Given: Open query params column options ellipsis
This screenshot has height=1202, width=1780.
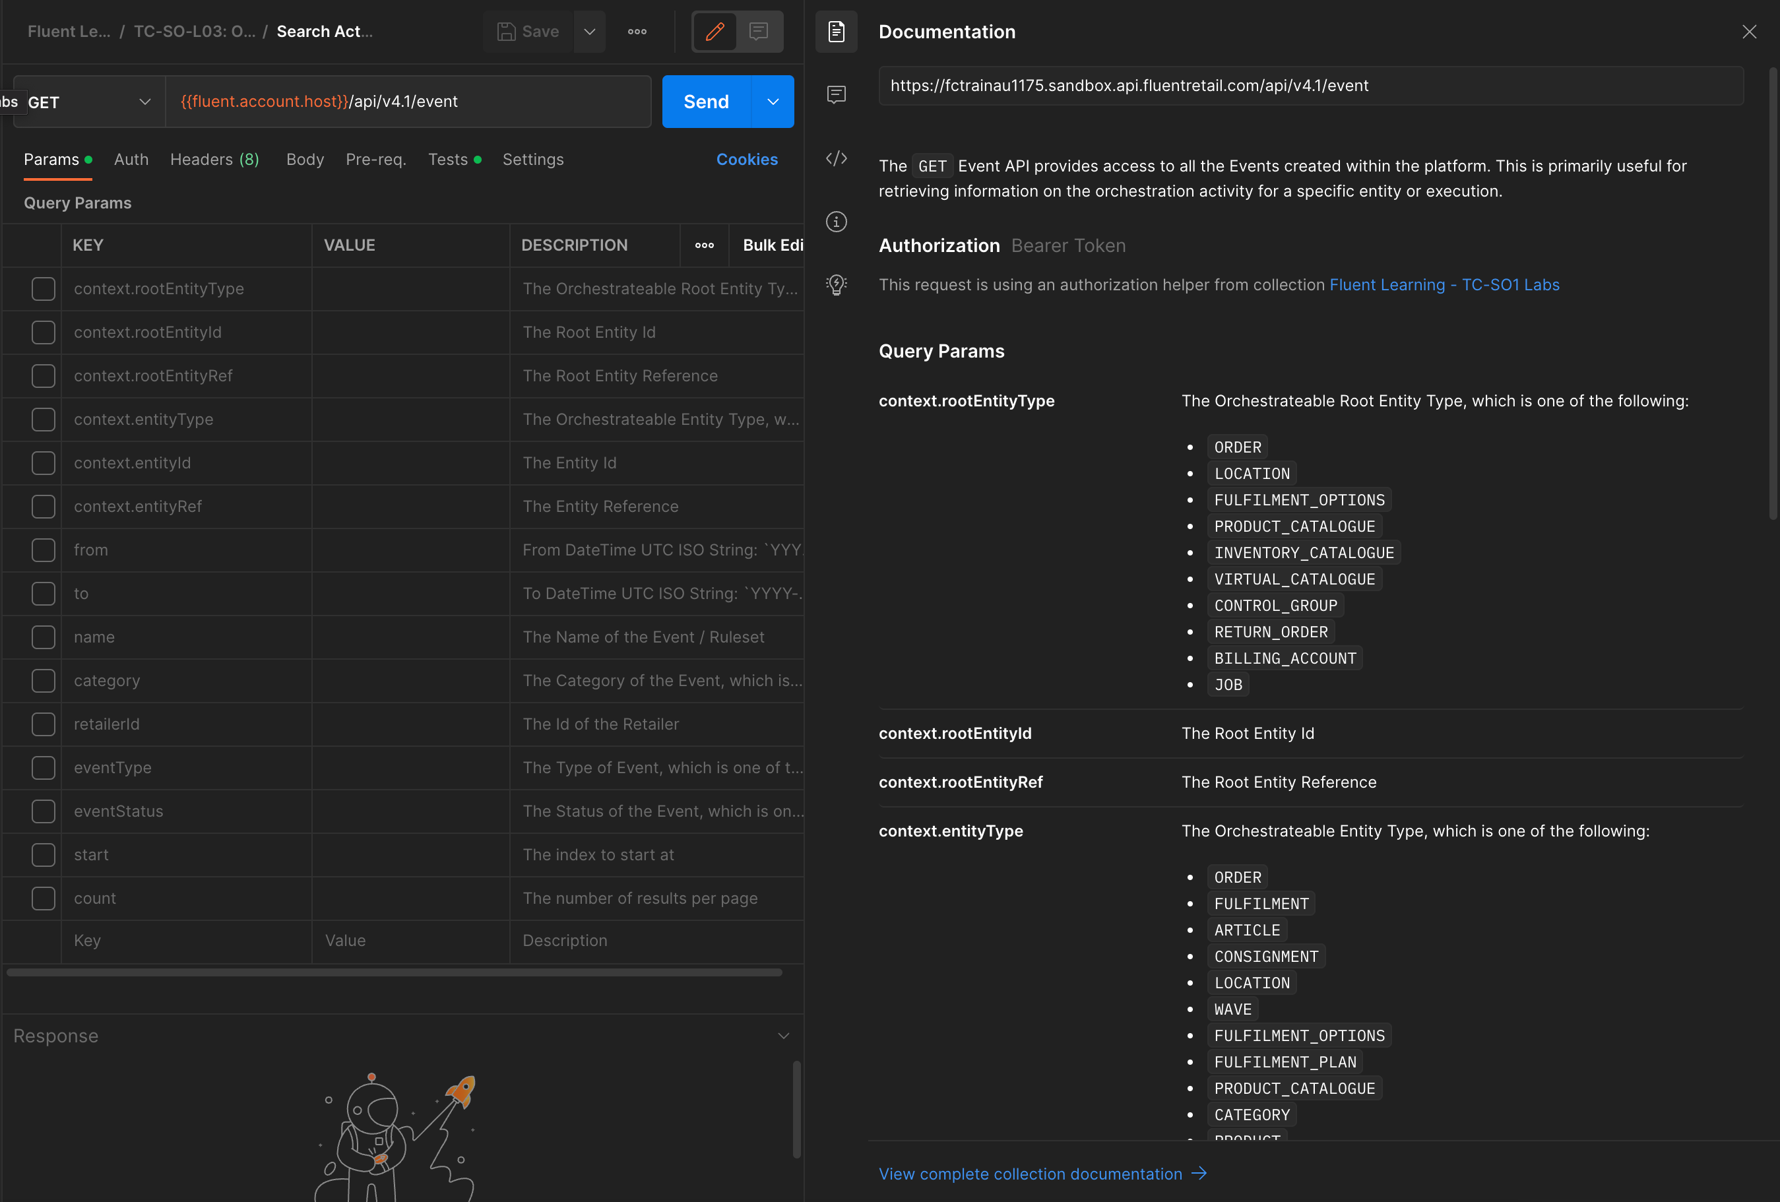Looking at the screenshot, I should [x=704, y=245].
